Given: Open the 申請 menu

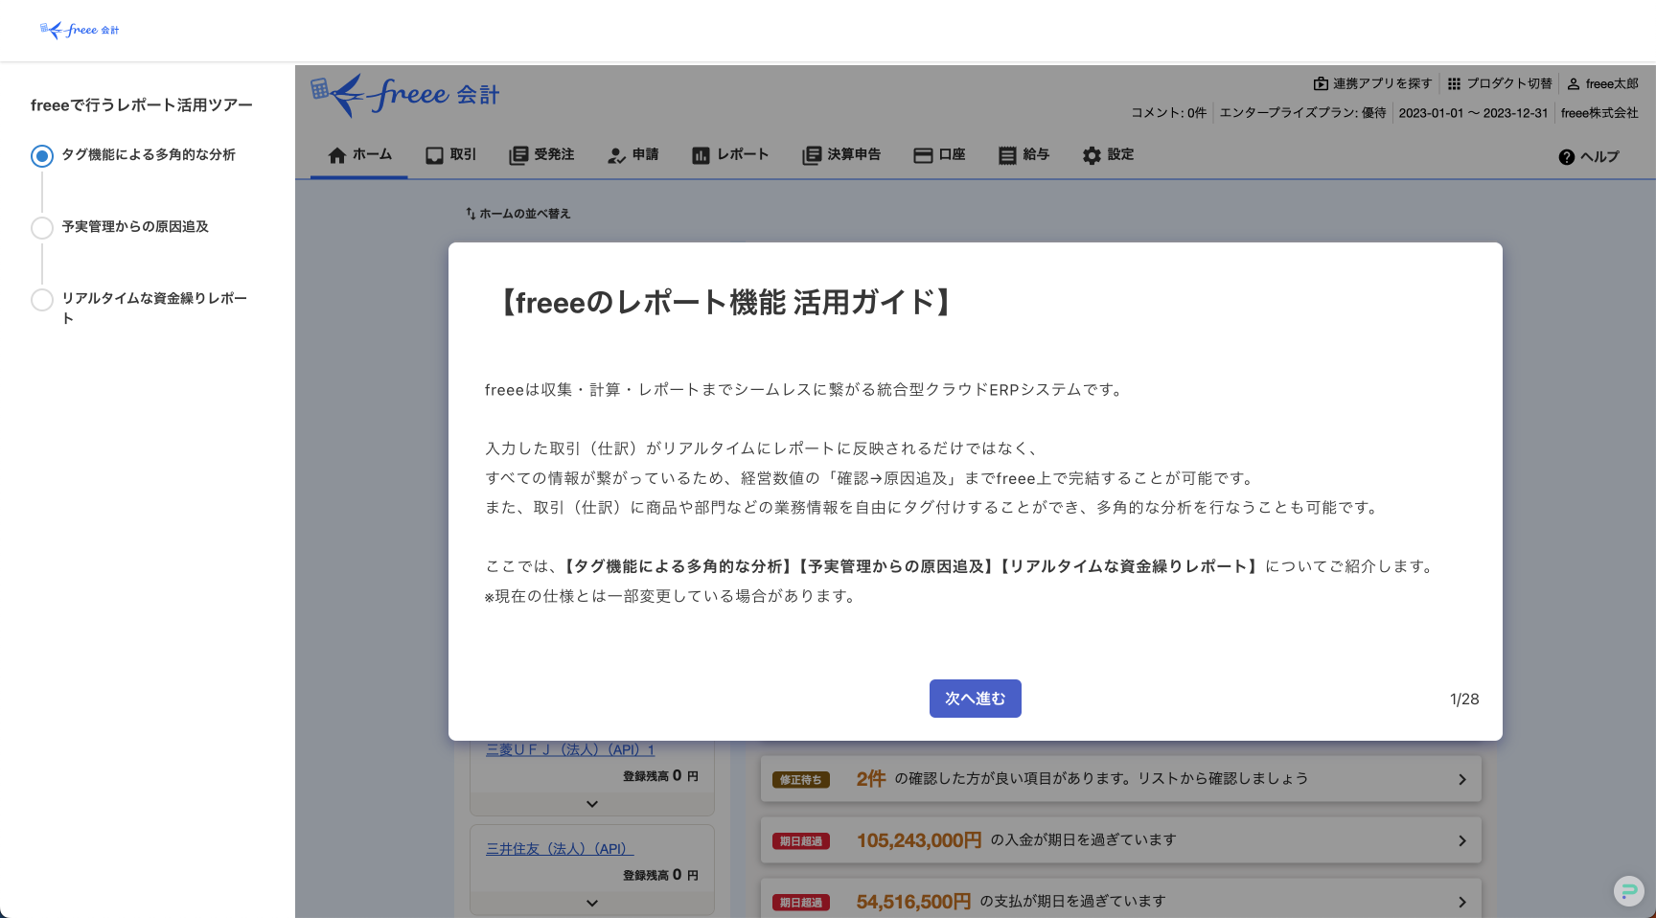Looking at the screenshot, I should (x=632, y=155).
